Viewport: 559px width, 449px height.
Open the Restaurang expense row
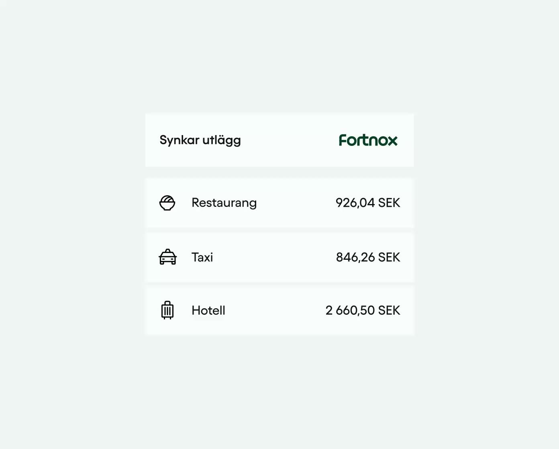pyautogui.click(x=279, y=203)
